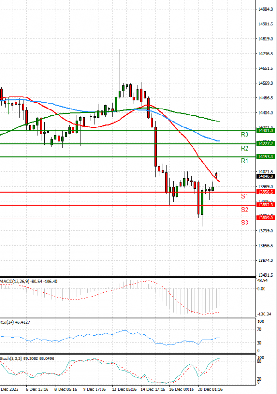The height and width of the screenshot is (394, 277).
Task: Click the Stochastic scale level 20
Action: tap(259, 379)
